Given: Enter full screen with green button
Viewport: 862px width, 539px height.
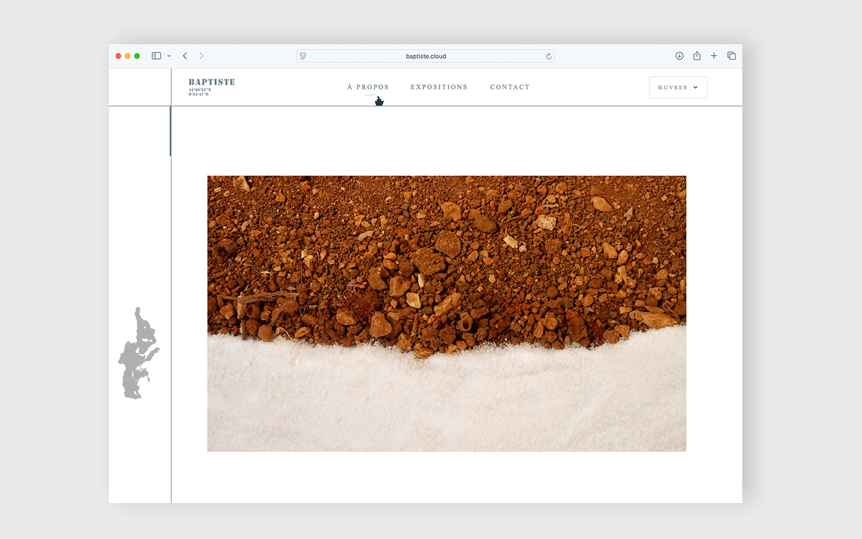Looking at the screenshot, I should (x=137, y=56).
